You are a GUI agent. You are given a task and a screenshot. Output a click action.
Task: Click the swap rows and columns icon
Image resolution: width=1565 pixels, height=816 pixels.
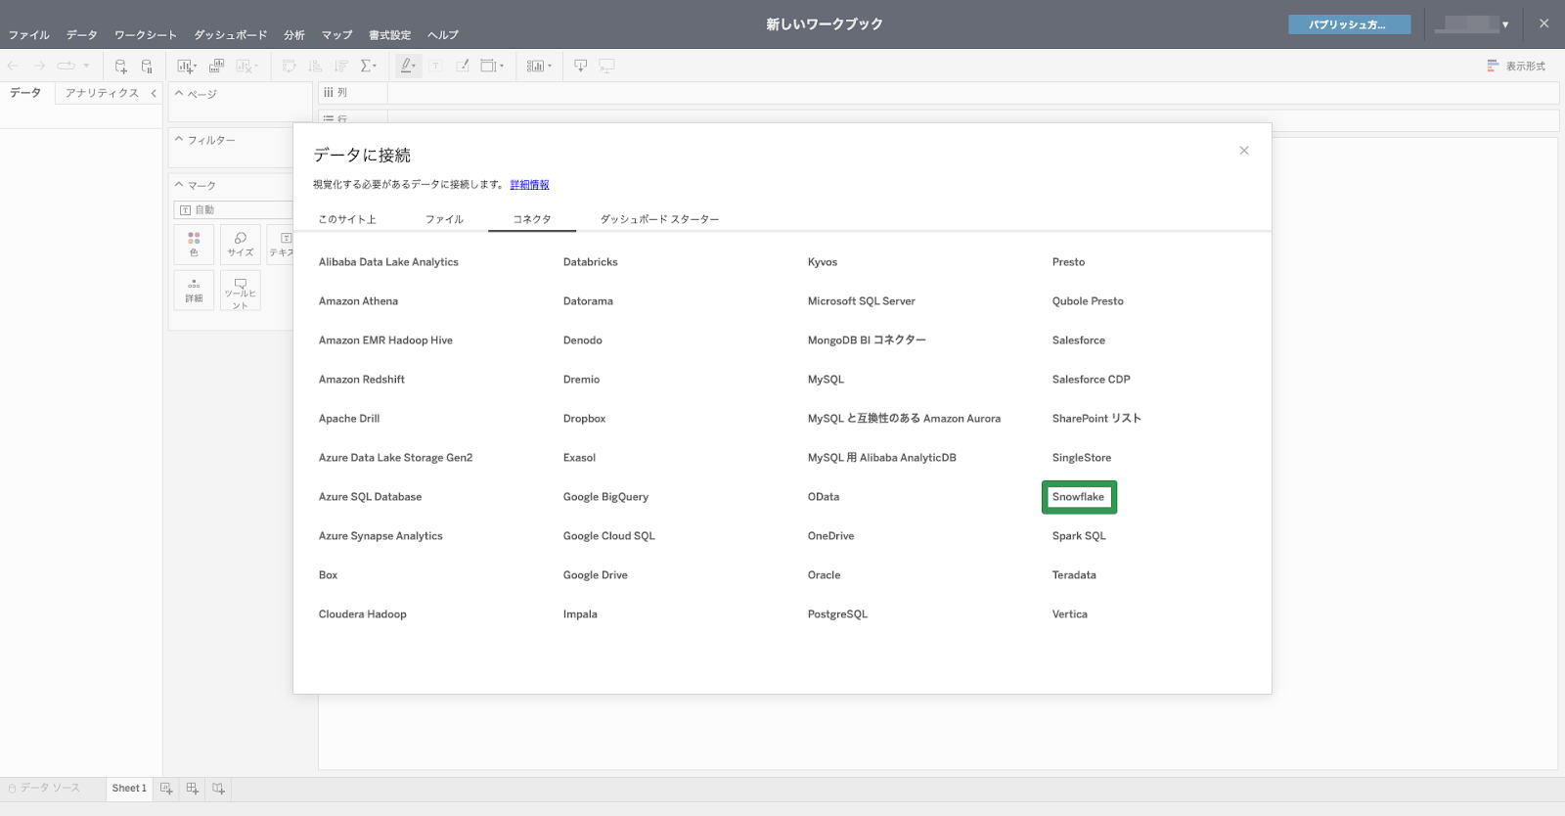pyautogui.click(x=289, y=67)
